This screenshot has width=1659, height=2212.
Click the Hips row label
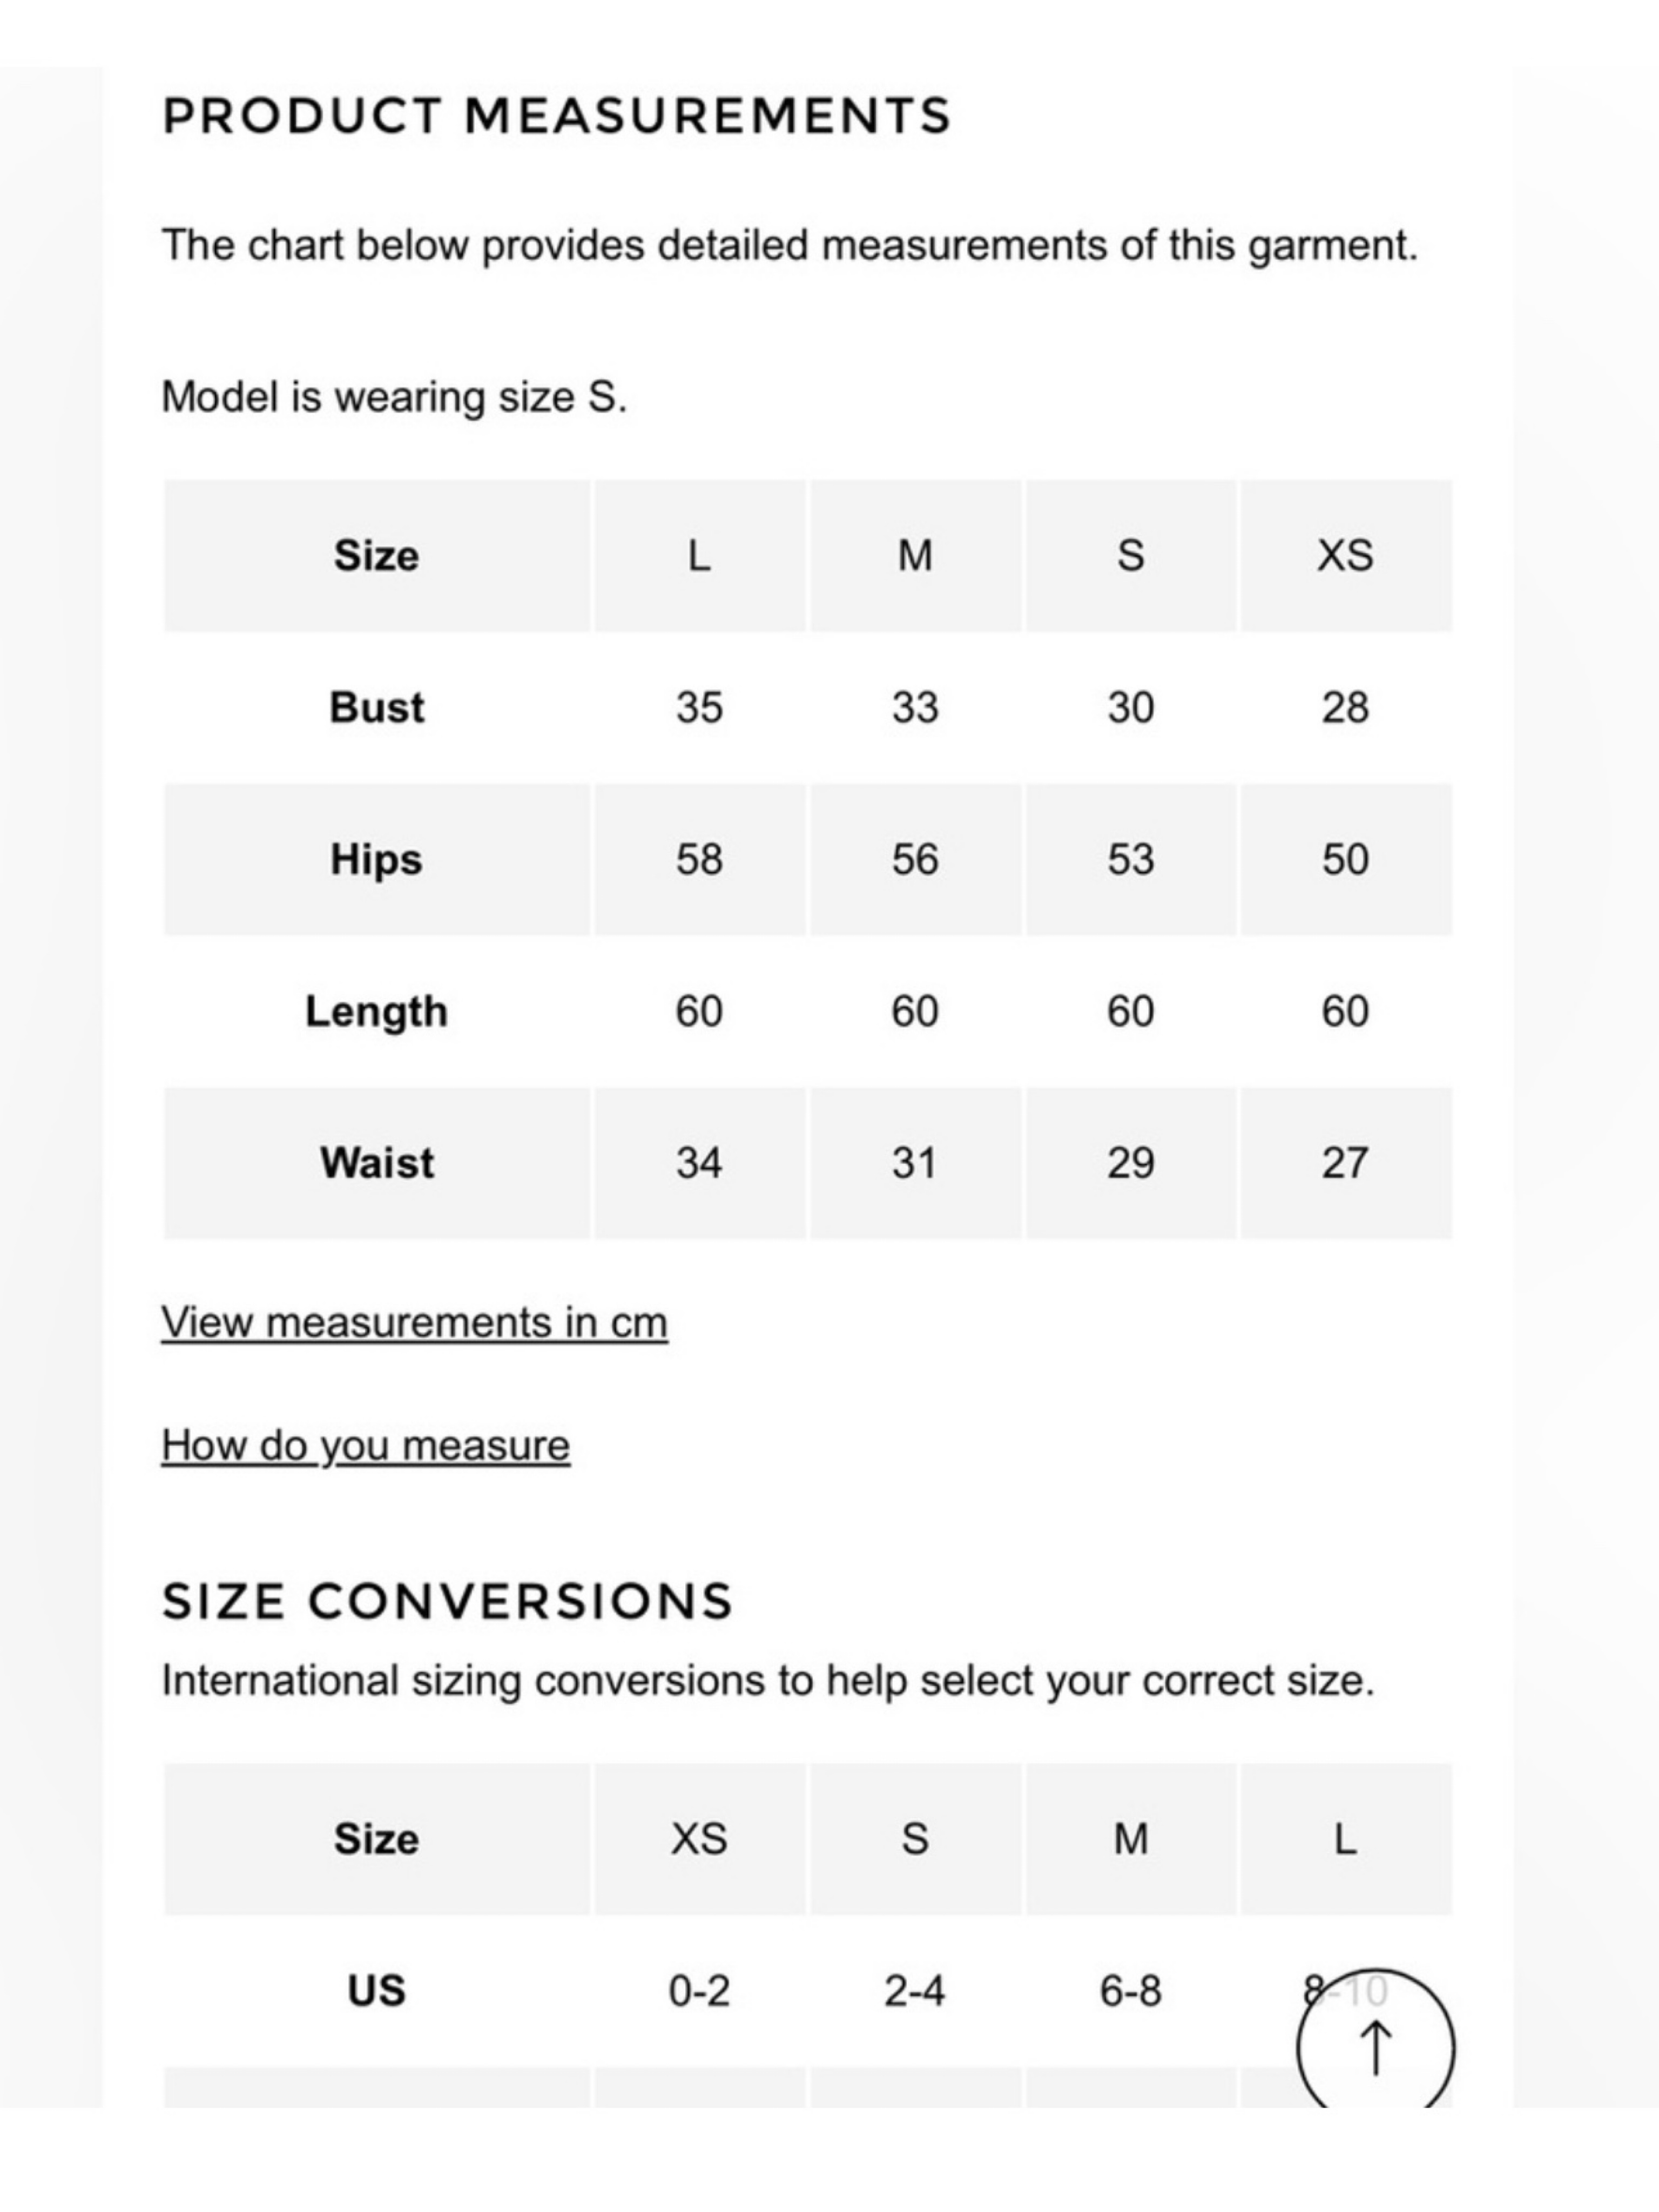[377, 860]
